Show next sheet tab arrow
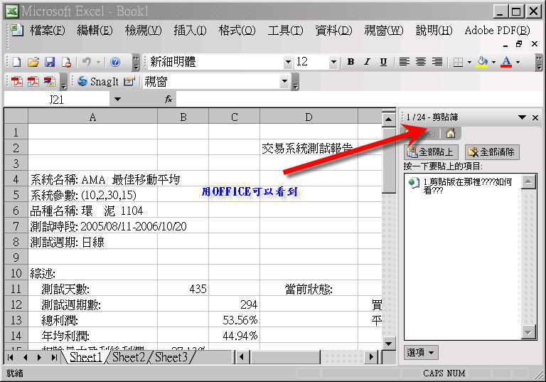 coord(39,357)
